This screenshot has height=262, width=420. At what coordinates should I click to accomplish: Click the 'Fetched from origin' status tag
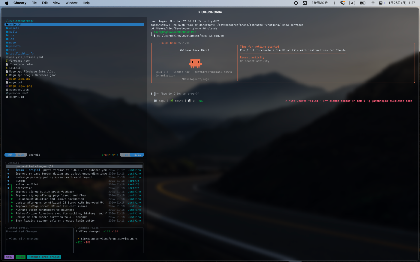44,257
